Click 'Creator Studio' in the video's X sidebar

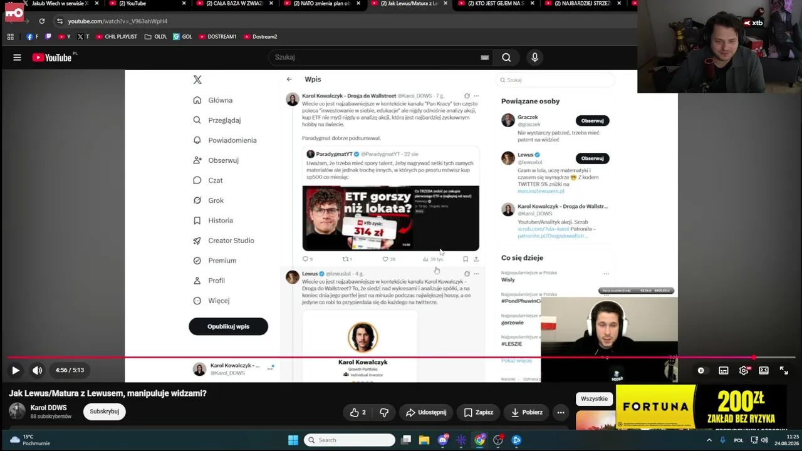coord(224,241)
